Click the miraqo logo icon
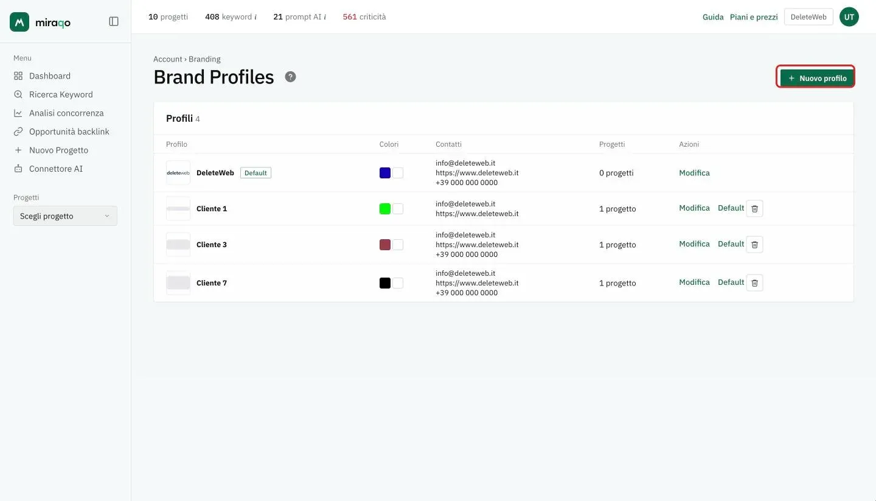The width and height of the screenshot is (876, 501). 19,22
